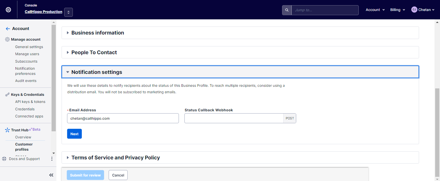440x181 pixels.
Task: Click the Next button
Action: point(74,134)
